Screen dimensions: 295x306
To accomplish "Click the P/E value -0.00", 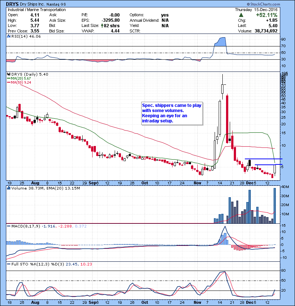I will point(114,15).
